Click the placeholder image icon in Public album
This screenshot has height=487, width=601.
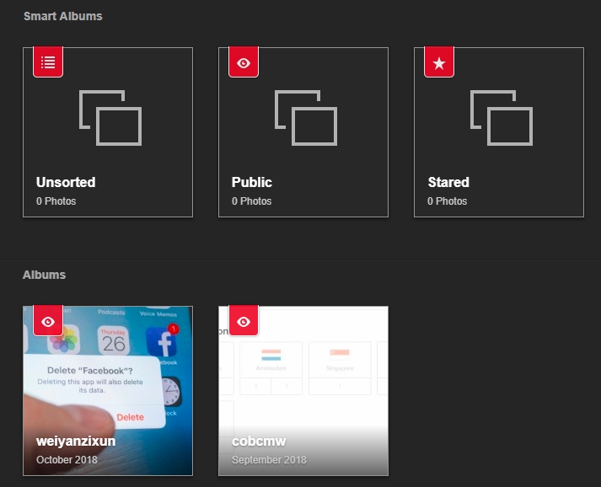[305, 117]
